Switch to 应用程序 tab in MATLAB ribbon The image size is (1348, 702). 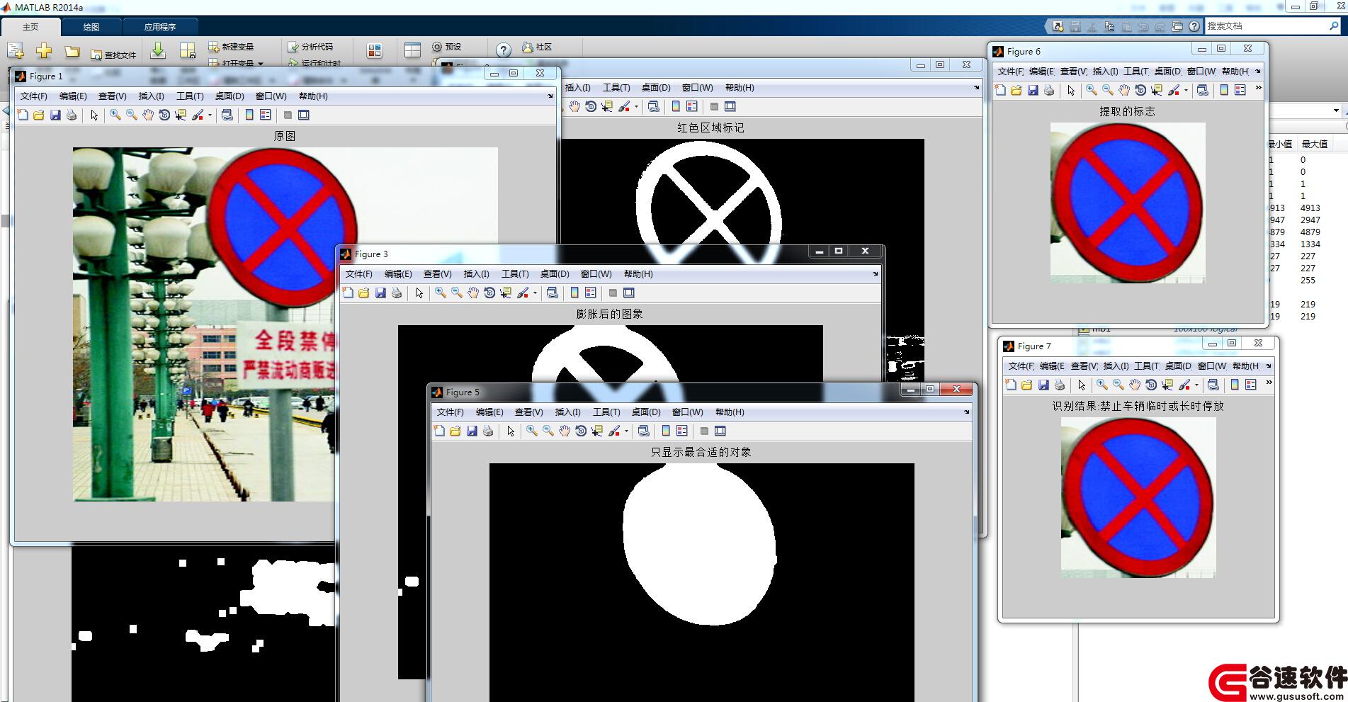click(x=160, y=27)
